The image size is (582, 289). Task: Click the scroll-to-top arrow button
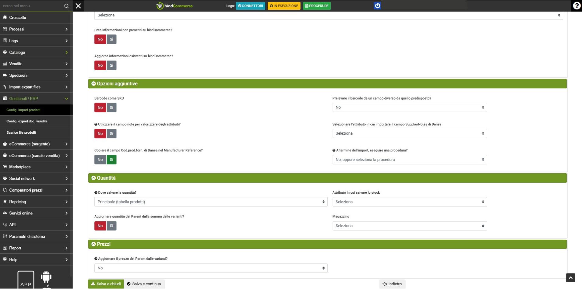(570, 277)
